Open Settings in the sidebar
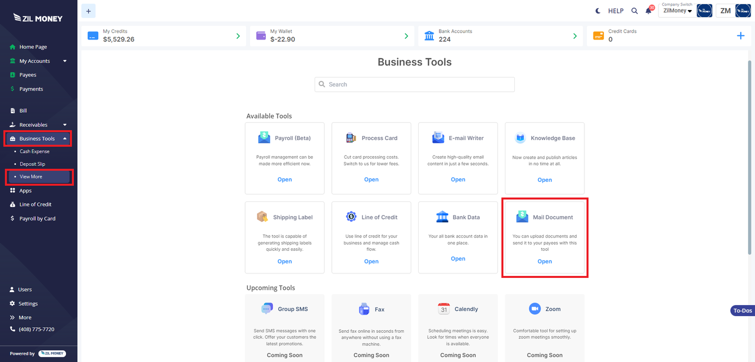 pyautogui.click(x=28, y=304)
